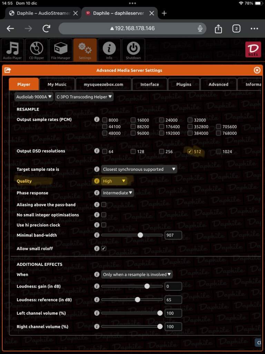Enable the 96000 output sample rate
The image size is (265, 354).
(133, 133)
